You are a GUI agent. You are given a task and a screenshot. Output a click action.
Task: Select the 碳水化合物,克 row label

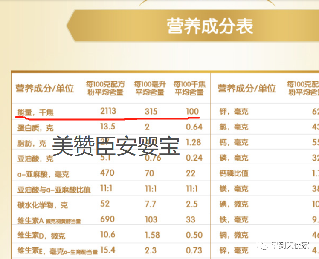[x=43, y=205]
